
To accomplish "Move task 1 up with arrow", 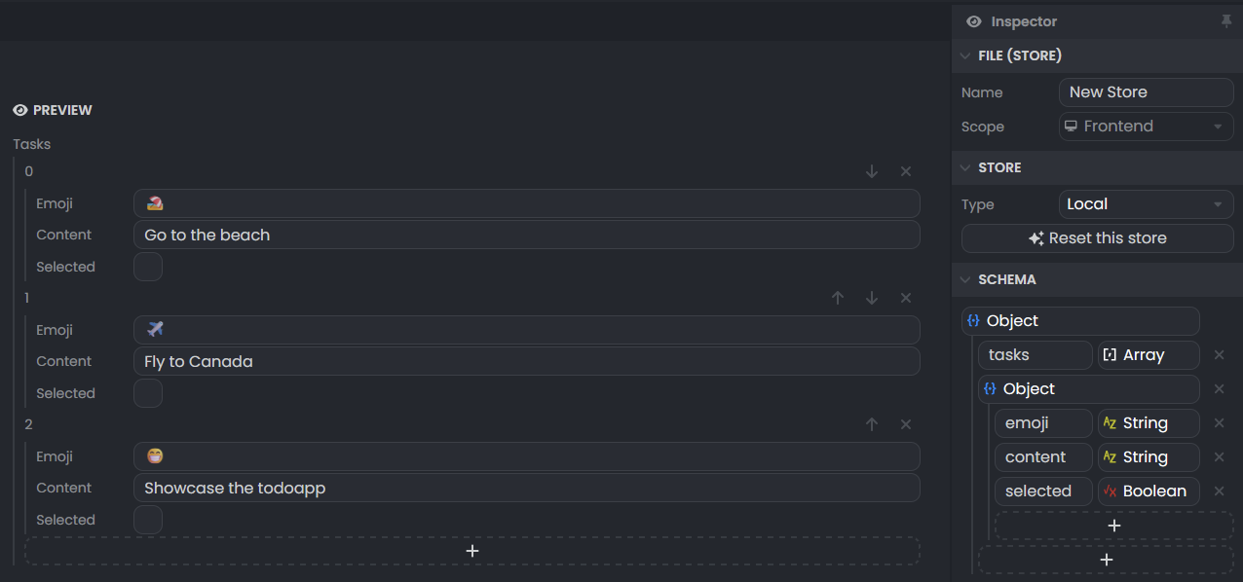I will [x=838, y=298].
